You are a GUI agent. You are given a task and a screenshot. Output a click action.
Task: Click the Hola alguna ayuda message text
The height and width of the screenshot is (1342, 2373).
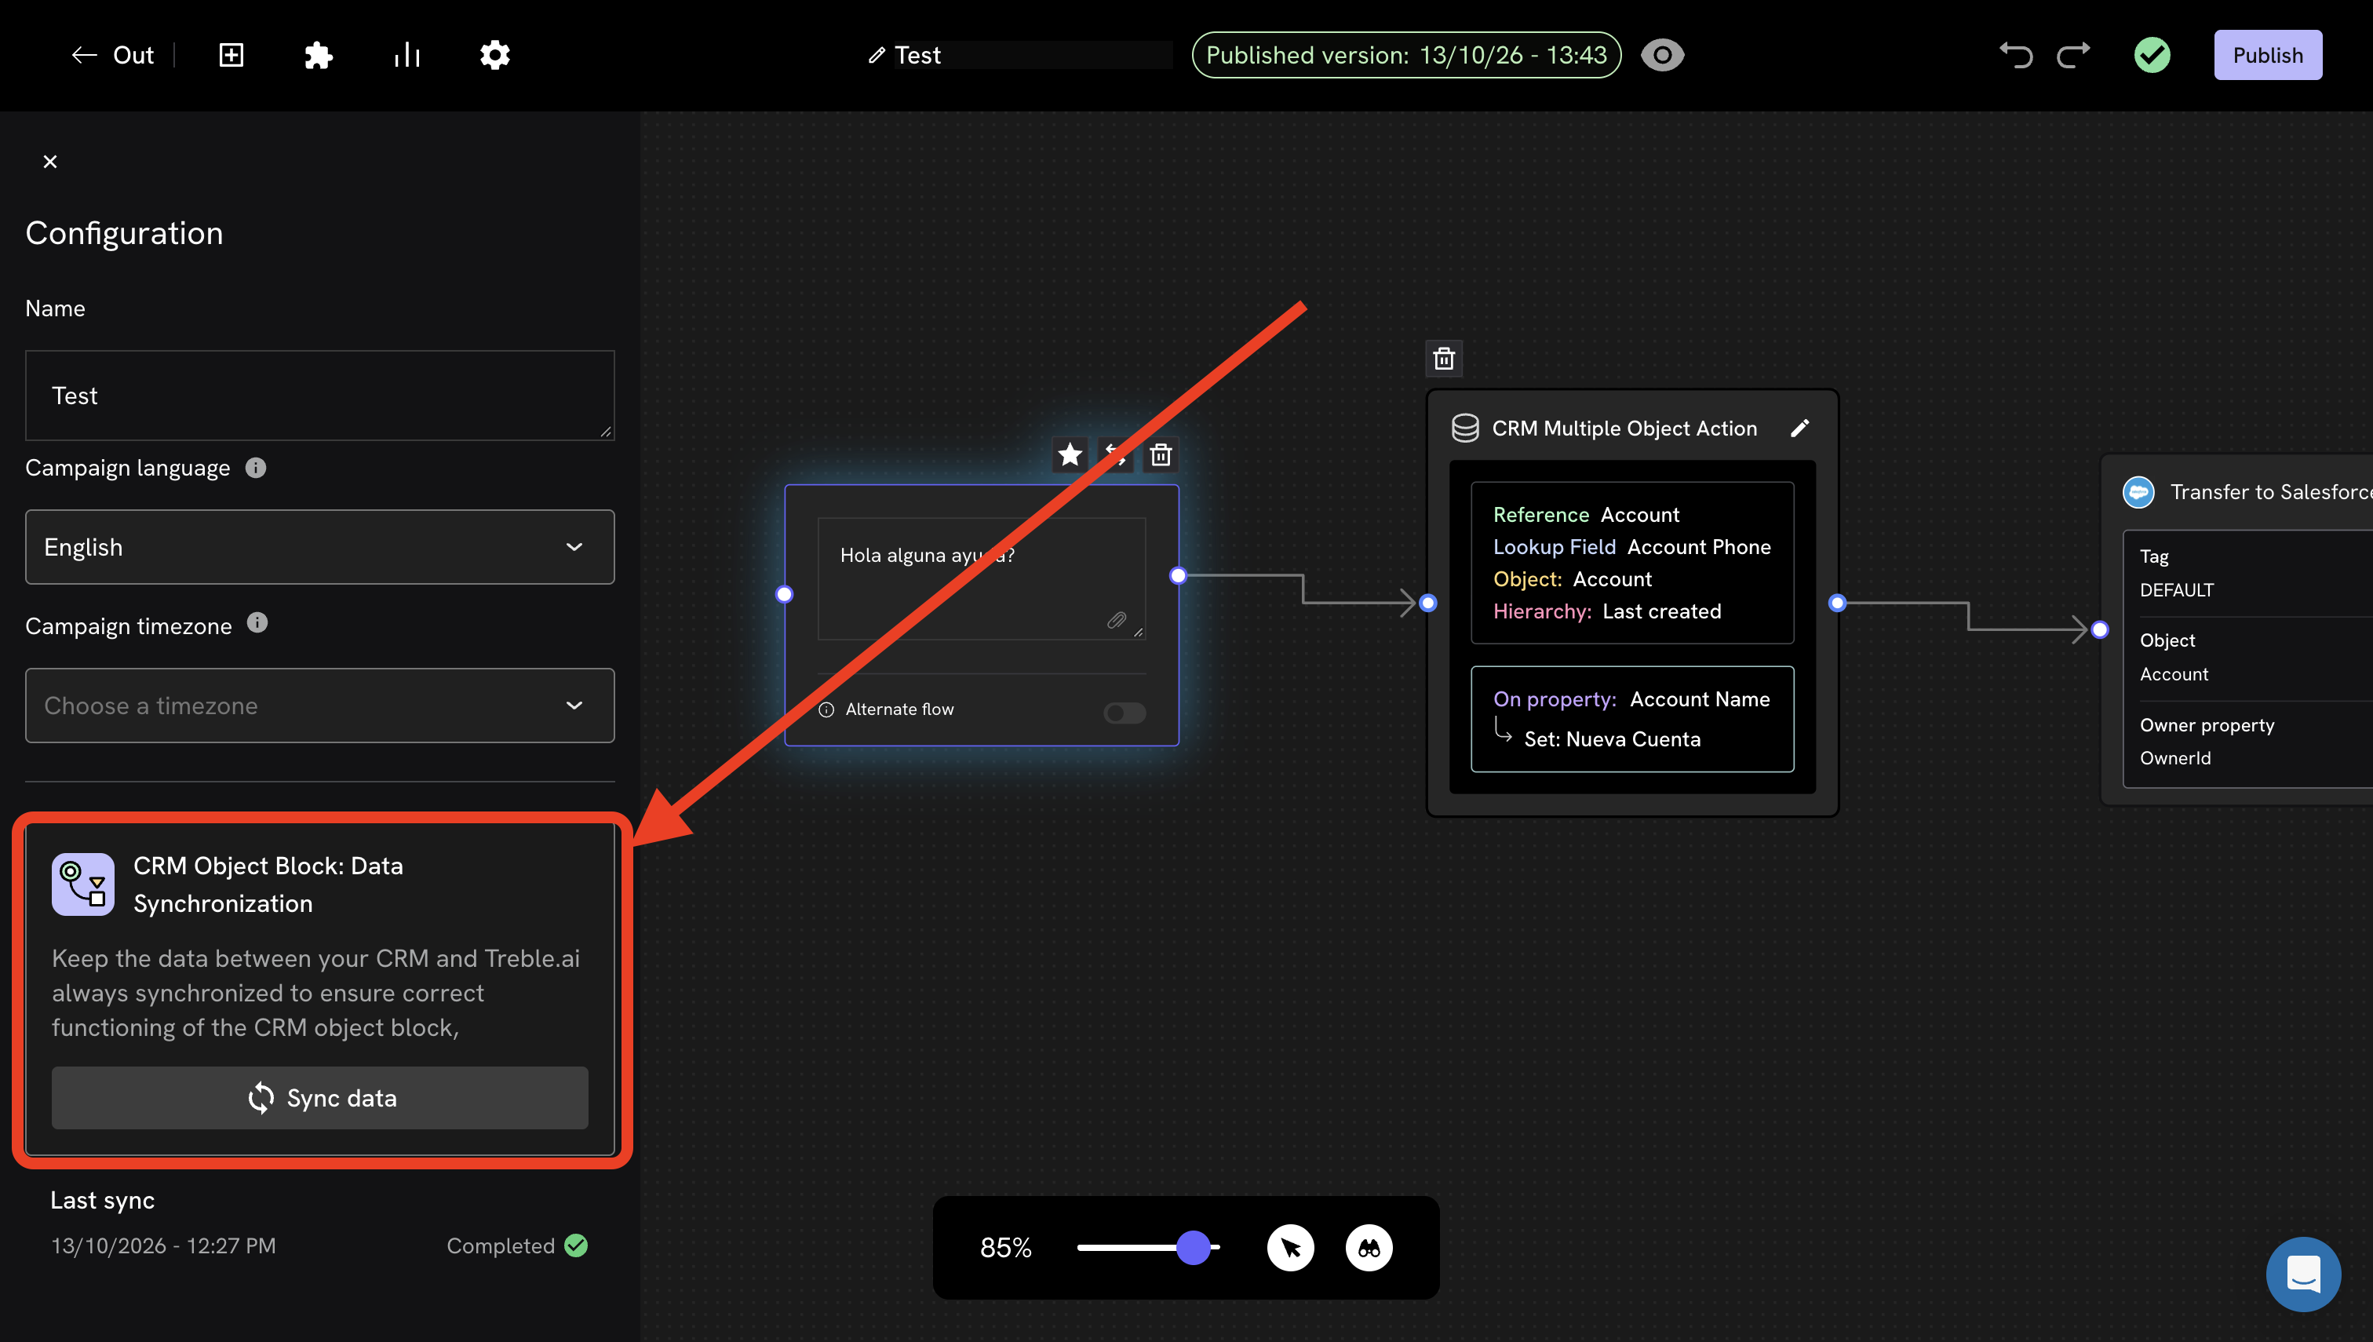927,555
